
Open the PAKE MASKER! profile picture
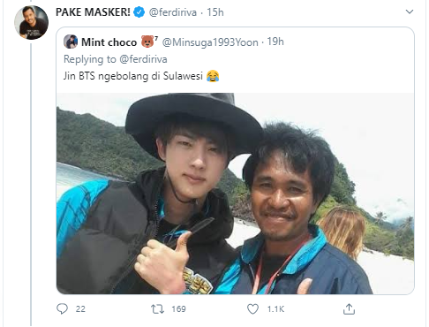32,22
